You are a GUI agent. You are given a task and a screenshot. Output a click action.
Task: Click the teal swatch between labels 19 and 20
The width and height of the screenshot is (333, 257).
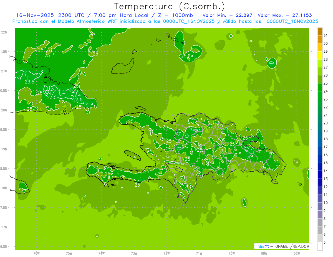(x=320, y=127)
